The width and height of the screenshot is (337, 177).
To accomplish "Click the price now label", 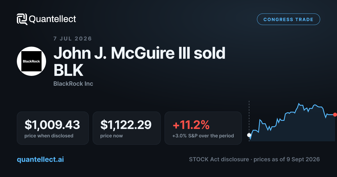I will coord(111,136).
